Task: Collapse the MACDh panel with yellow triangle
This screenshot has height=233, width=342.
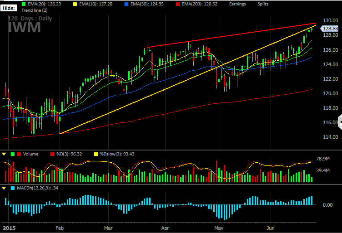Action: pyautogui.click(x=4, y=188)
